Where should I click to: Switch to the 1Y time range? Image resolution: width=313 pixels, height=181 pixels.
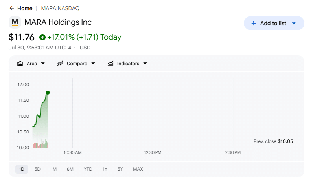(x=105, y=169)
